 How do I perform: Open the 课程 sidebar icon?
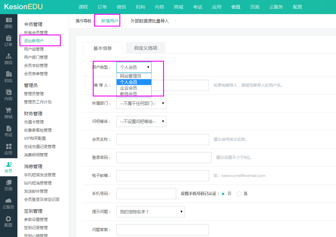(x=9, y=20)
